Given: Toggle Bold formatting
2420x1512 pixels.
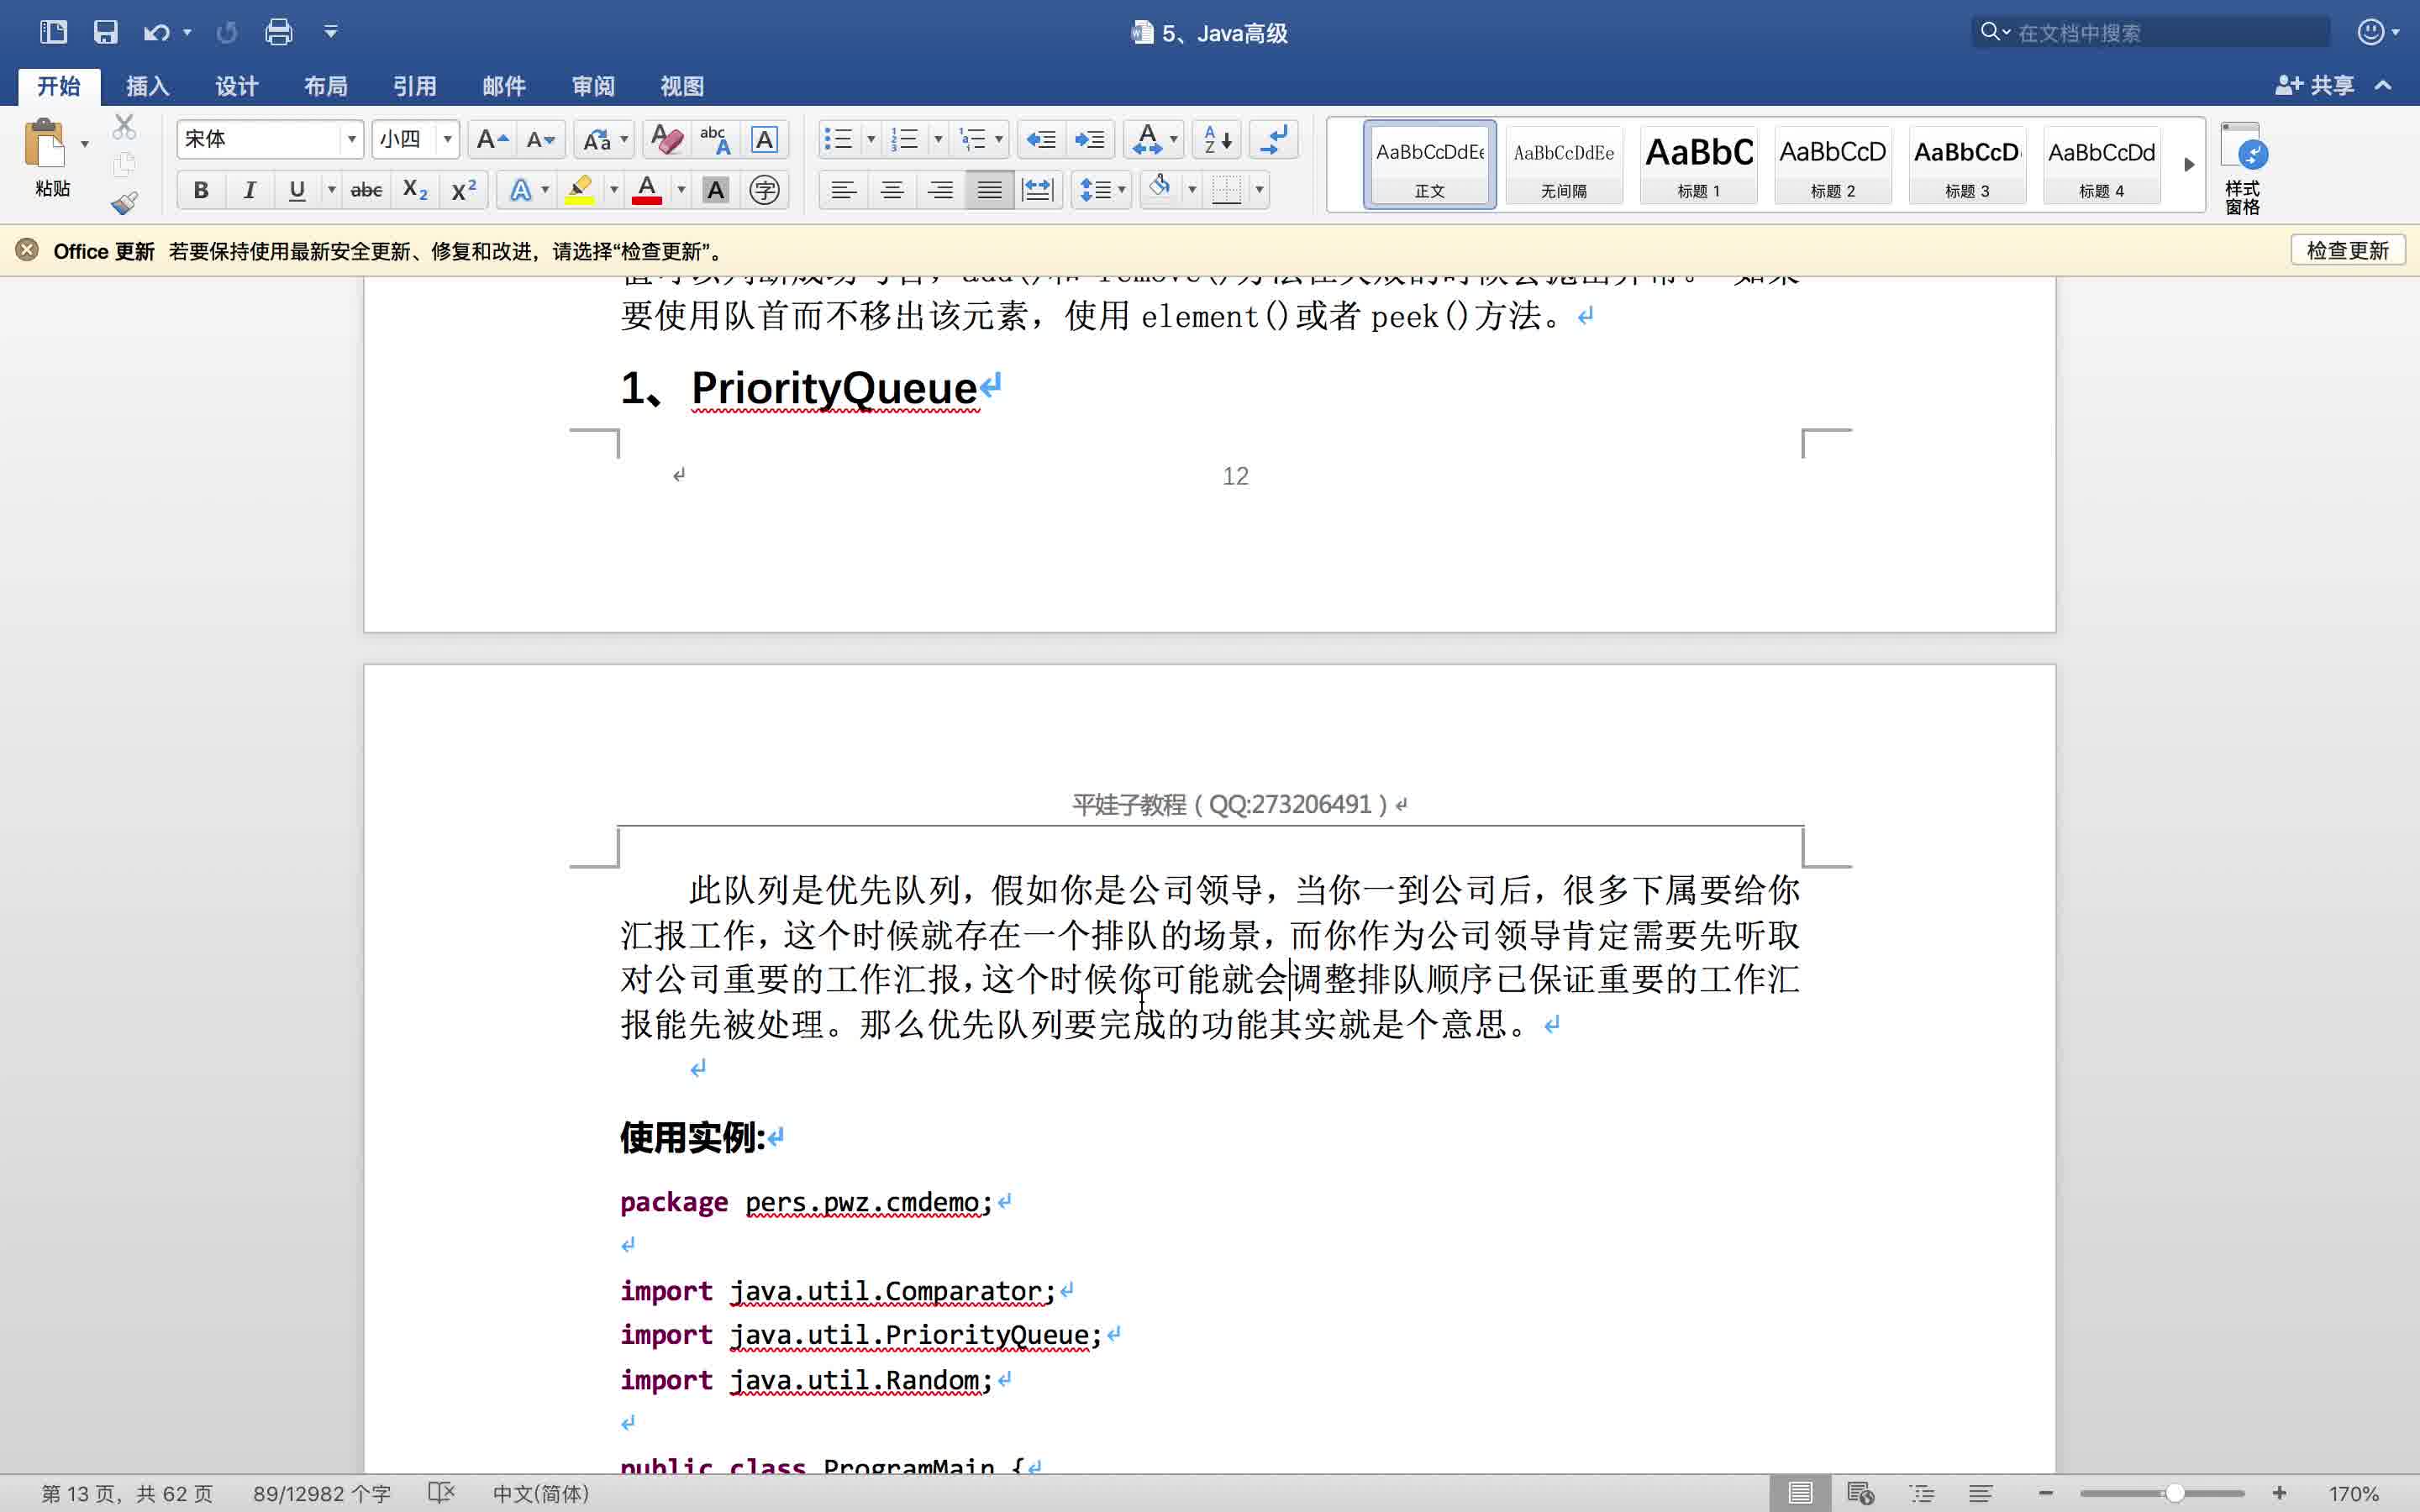Looking at the screenshot, I should coord(201,190).
